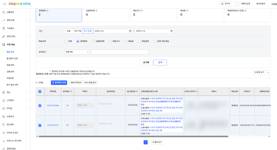Open the 10개씩 보기 page size dropdown

click(x=262, y=72)
